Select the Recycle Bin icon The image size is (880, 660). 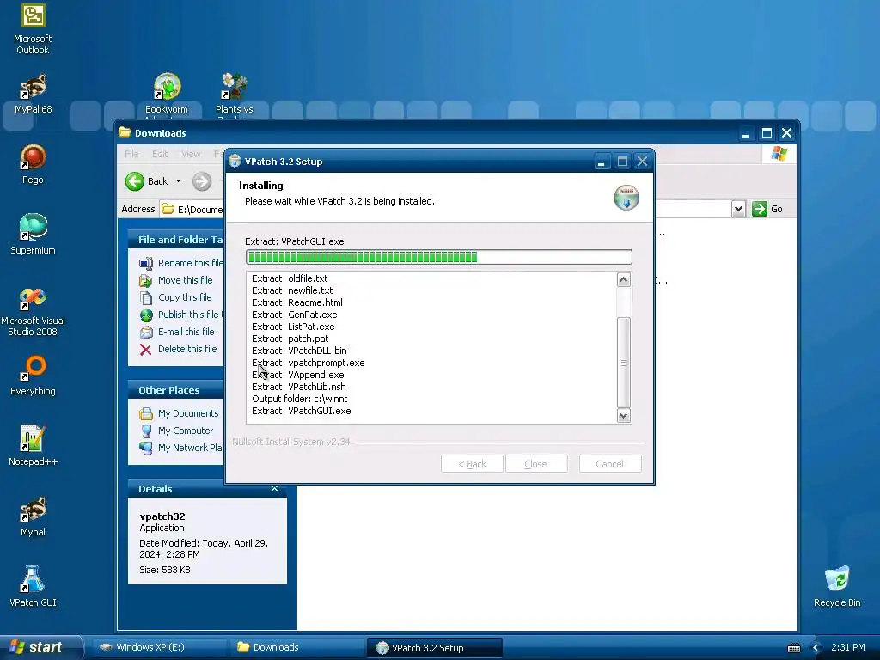[837, 587]
